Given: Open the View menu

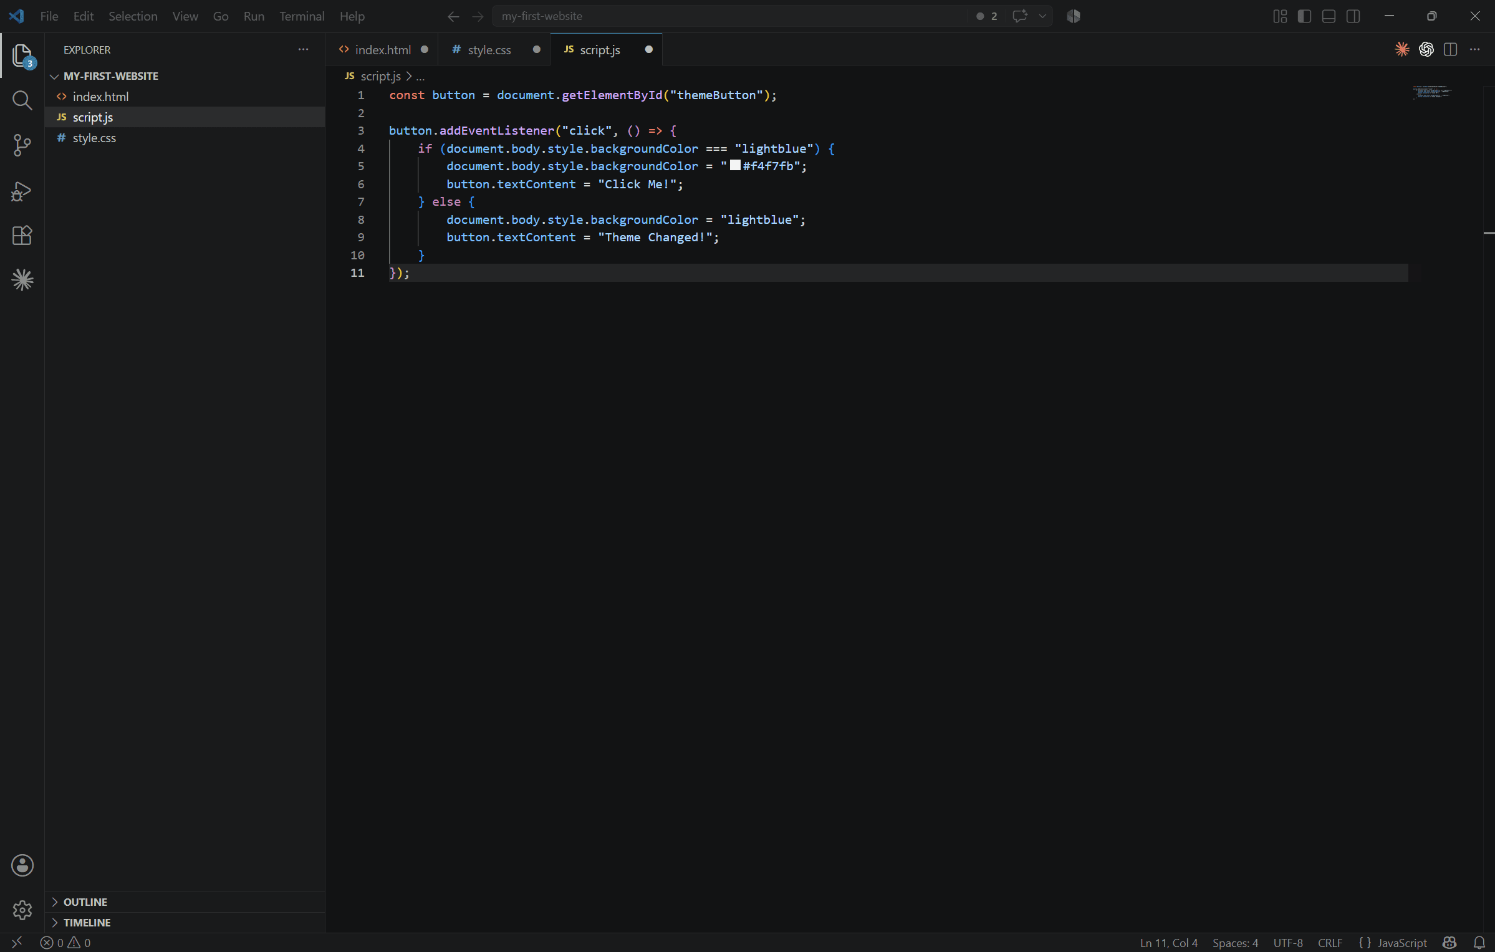Looking at the screenshot, I should coord(185,16).
